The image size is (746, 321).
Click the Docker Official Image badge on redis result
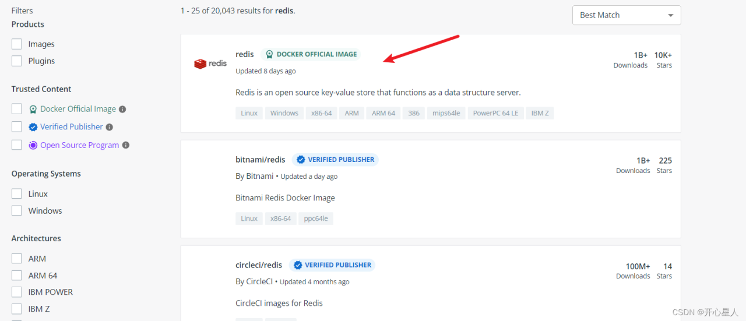(x=311, y=54)
